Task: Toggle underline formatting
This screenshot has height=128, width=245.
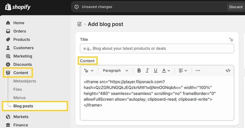Action: point(156,71)
